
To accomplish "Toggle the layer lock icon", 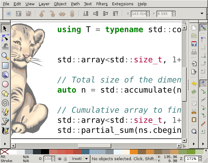I will [x=65, y=159].
